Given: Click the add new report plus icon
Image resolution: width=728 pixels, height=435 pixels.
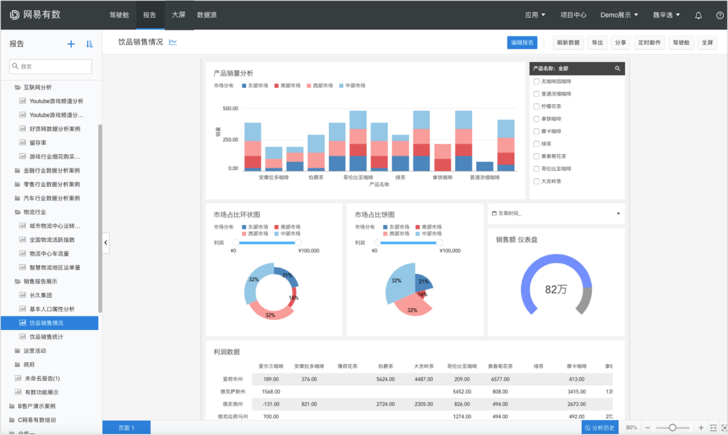Looking at the screenshot, I should [x=71, y=44].
